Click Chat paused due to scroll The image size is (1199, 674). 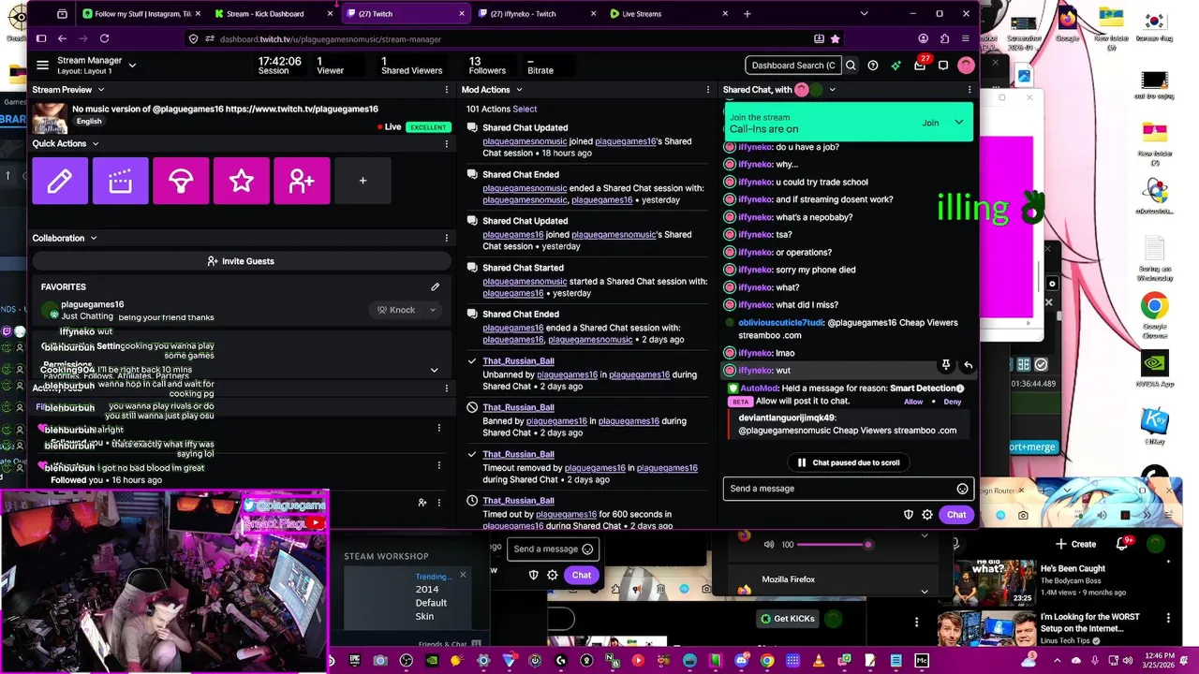click(x=848, y=462)
